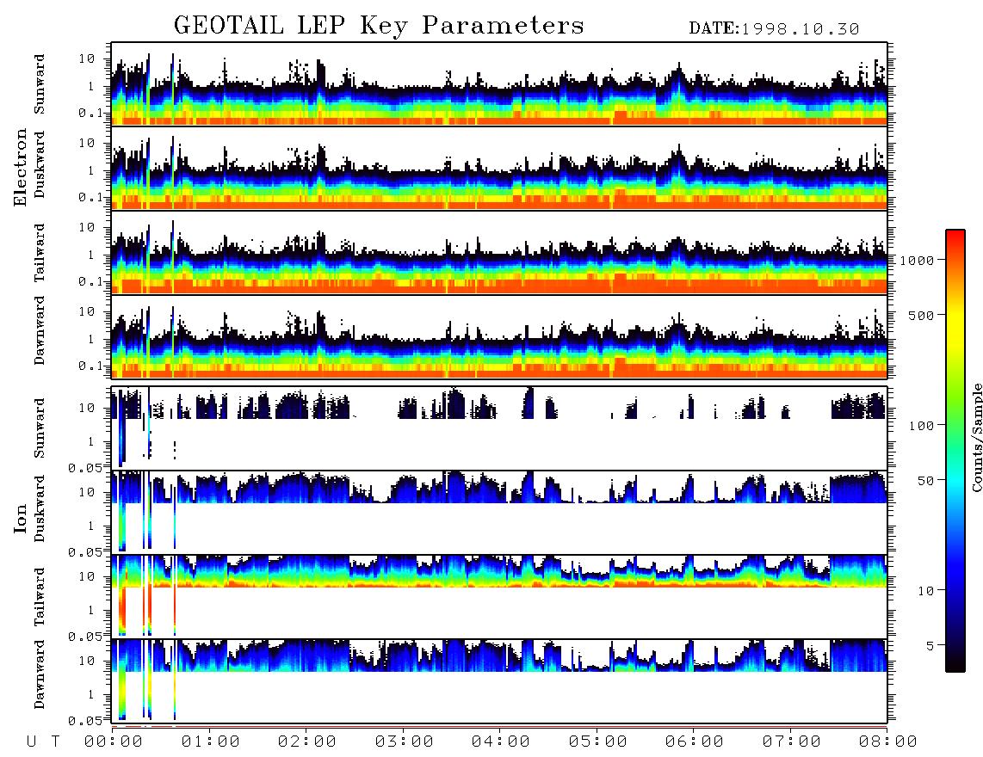Click the "DATE:1998.10.30" label
Viewport: 983px width, 757px height.
tap(774, 29)
